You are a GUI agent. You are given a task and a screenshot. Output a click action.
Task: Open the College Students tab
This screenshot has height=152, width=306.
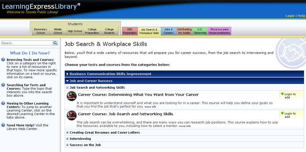pos(109,31)
